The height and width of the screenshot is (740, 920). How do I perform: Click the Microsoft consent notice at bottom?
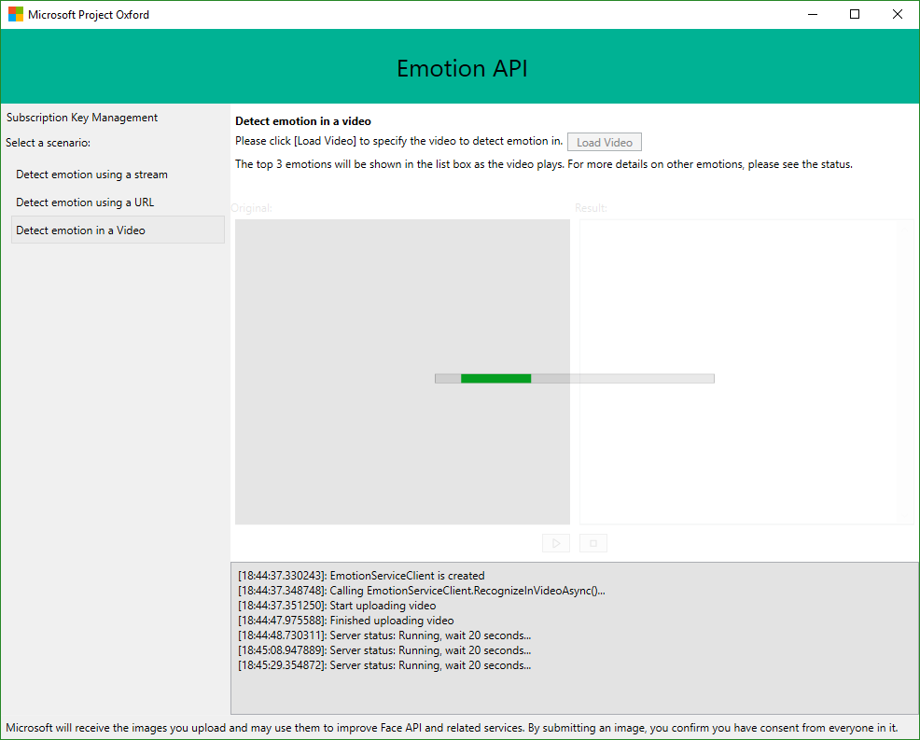[452, 727]
